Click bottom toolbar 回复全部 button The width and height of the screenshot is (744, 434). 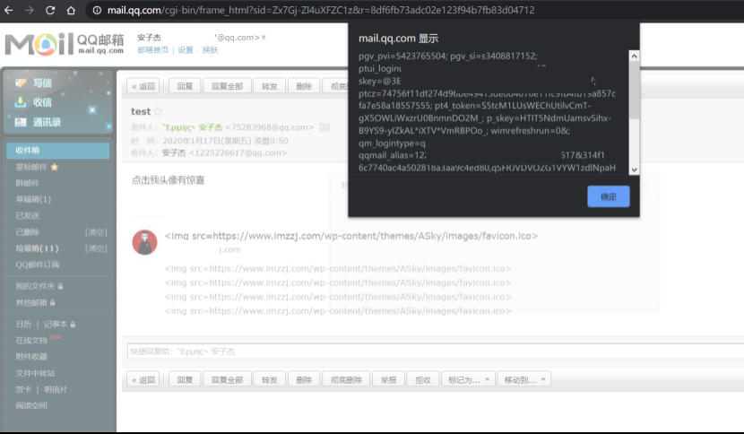(x=228, y=380)
